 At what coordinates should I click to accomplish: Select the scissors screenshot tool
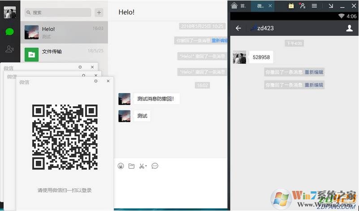point(142,166)
